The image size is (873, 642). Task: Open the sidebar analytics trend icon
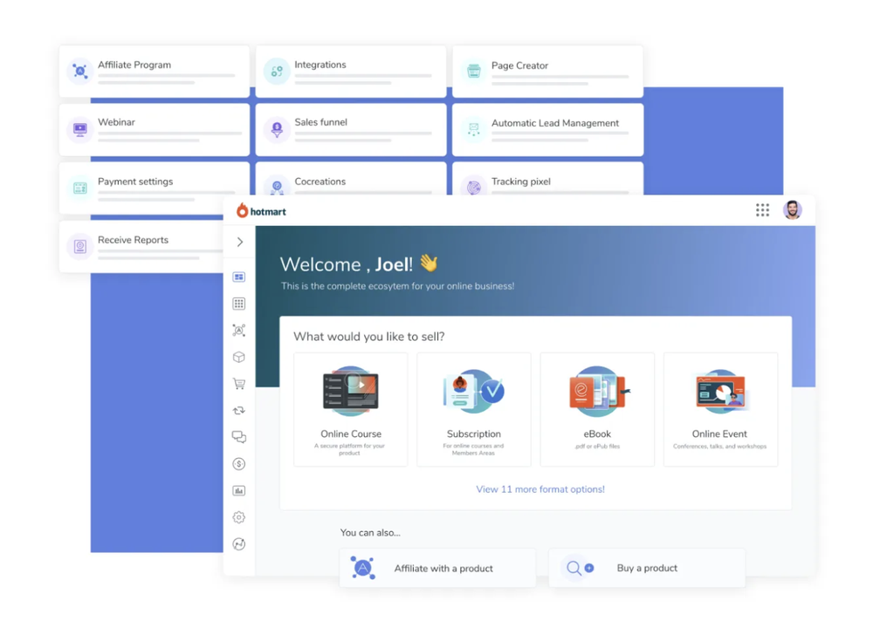tap(239, 544)
